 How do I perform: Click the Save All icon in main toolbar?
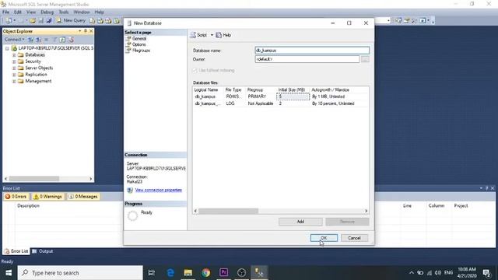click(x=48, y=21)
